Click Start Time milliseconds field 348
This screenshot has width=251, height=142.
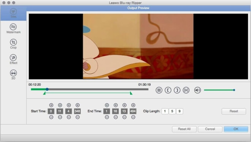(x=77, y=111)
